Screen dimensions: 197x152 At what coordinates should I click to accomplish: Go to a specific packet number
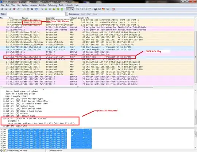tap(54, 9)
